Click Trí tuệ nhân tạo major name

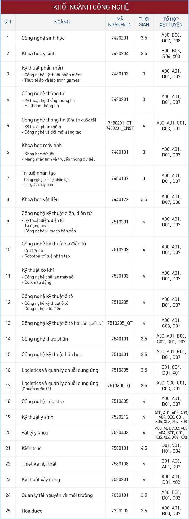pos(39,173)
